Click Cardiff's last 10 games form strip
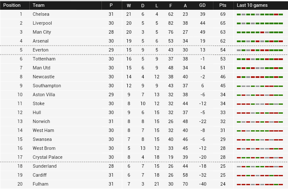Screen dimensions: 288x189 [x=260, y=176]
